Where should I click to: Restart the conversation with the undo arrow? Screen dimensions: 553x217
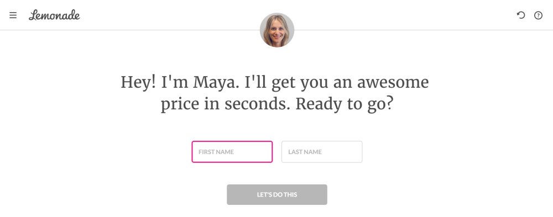521,15
